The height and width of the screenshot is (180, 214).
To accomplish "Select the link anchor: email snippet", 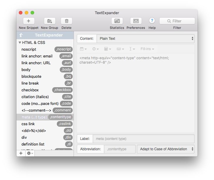I will pyautogui.click(x=45, y=56).
